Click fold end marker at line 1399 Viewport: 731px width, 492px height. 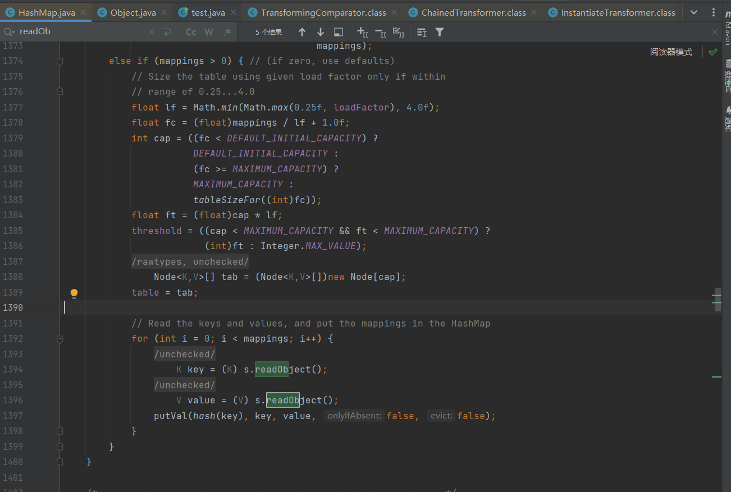tap(60, 447)
